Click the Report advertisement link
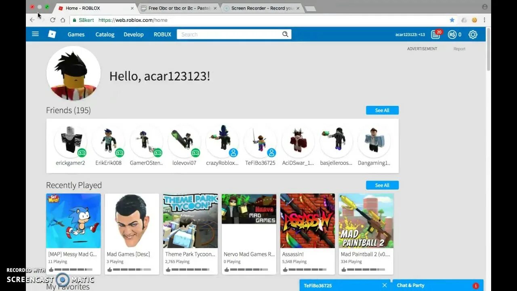 pyautogui.click(x=459, y=49)
